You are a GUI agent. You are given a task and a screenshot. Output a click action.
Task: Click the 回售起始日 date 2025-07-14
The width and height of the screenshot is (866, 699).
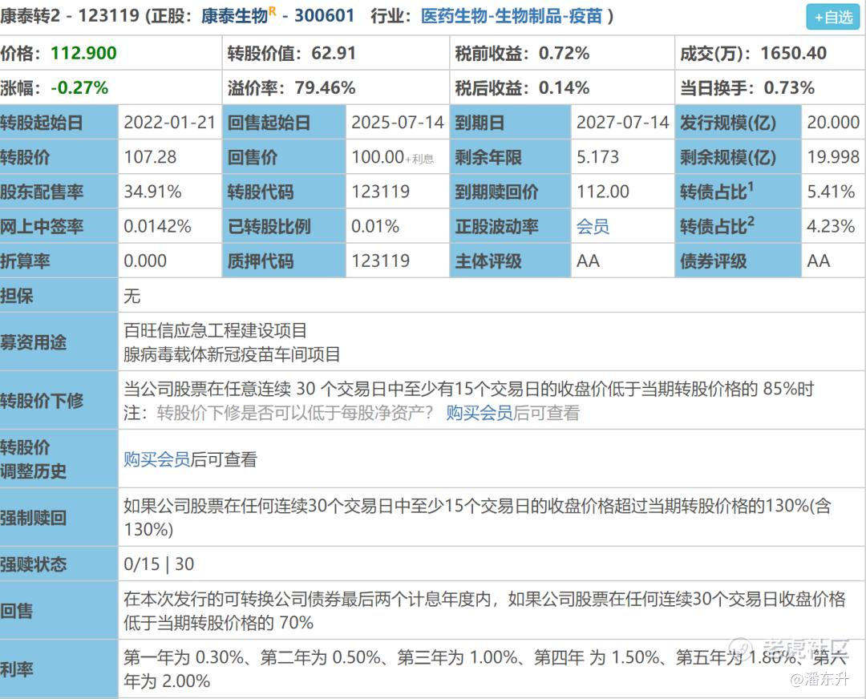point(398,122)
